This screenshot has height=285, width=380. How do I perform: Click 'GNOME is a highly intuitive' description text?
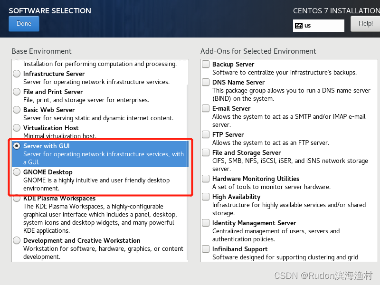96,184
